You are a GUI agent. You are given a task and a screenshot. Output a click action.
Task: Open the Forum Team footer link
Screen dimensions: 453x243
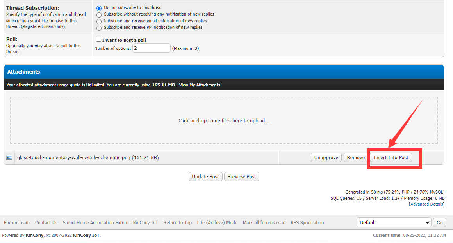coord(17,223)
